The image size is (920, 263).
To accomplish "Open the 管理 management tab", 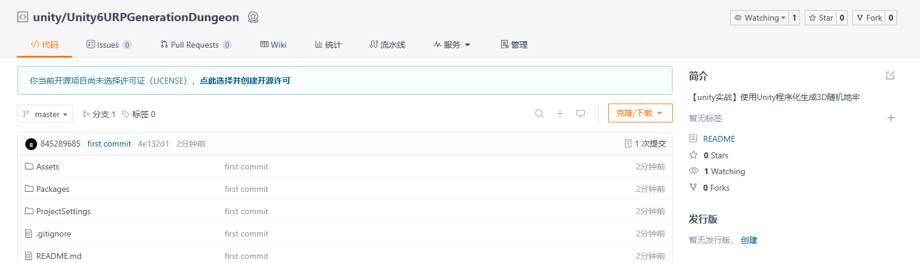I will (x=514, y=45).
